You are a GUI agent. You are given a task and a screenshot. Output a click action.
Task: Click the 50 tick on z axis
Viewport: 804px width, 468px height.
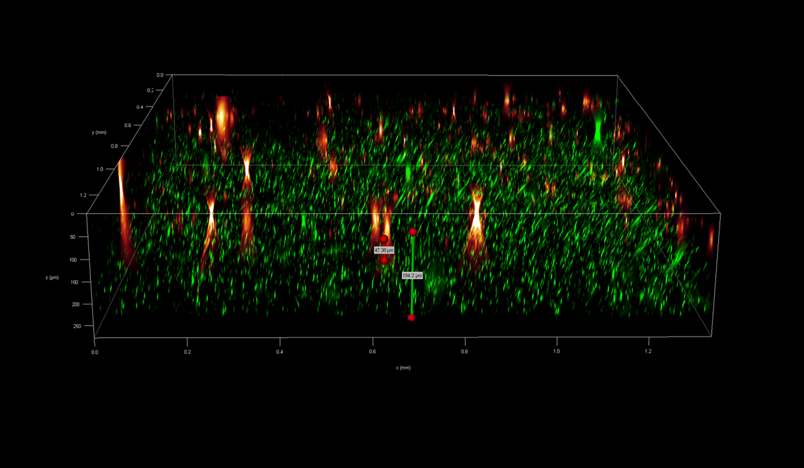click(x=73, y=237)
